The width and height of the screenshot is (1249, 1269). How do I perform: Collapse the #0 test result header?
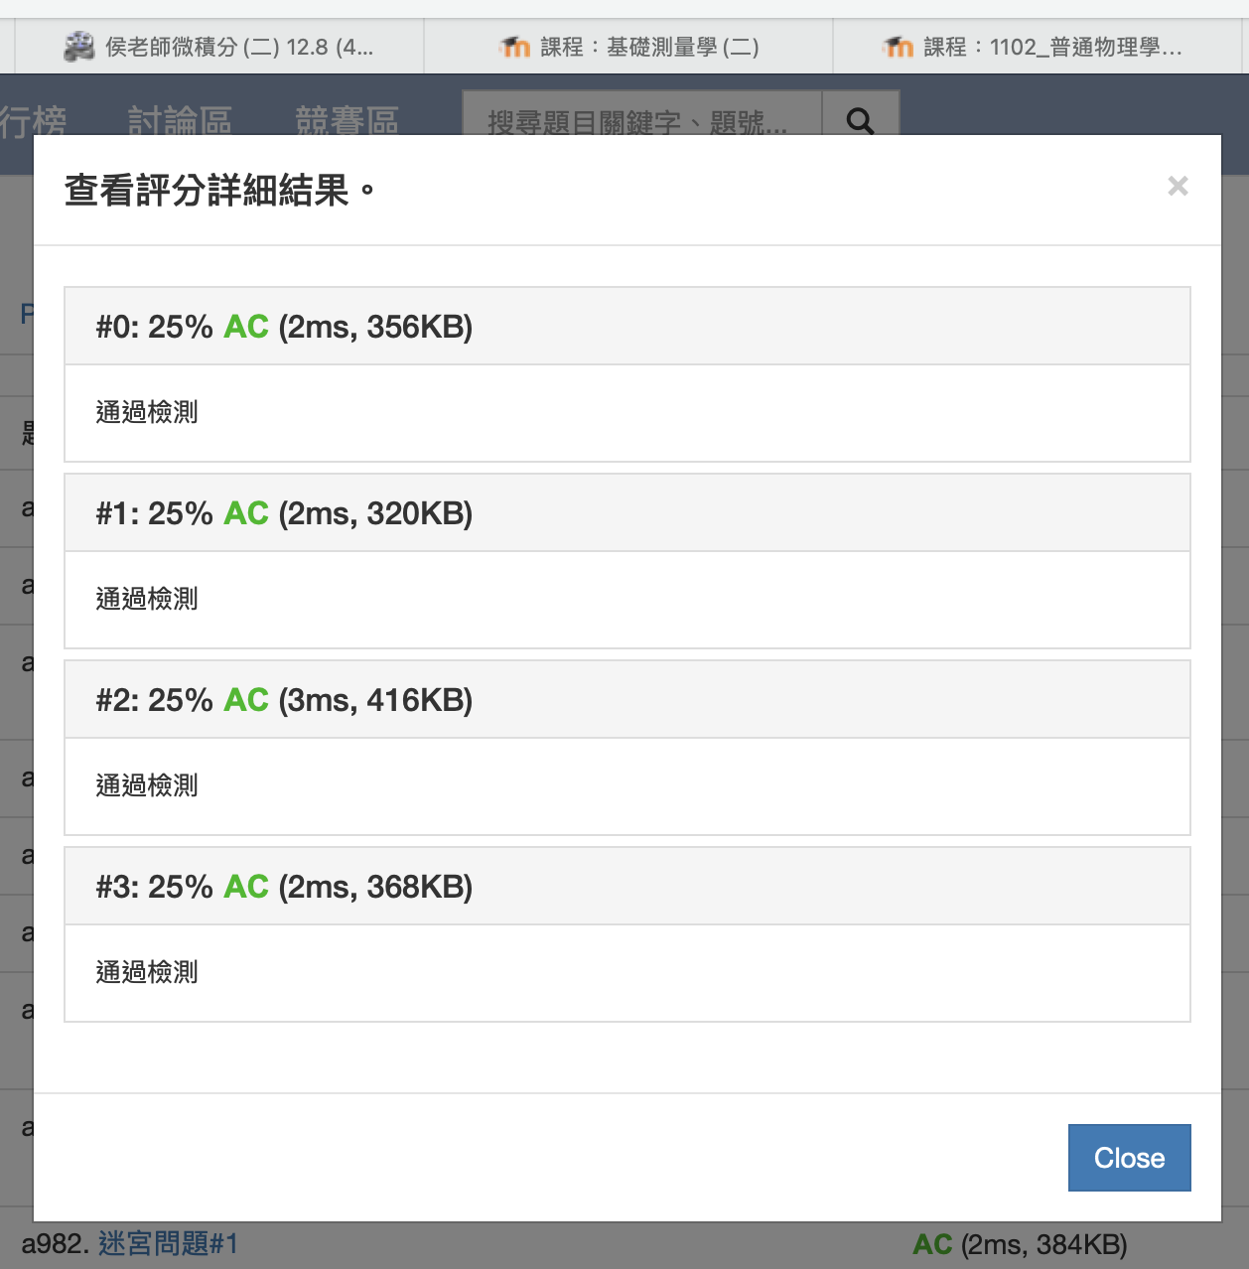point(626,327)
